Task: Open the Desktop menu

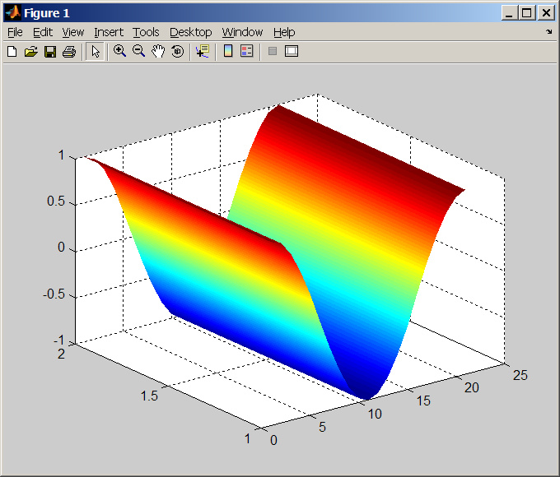Action: 191,32
